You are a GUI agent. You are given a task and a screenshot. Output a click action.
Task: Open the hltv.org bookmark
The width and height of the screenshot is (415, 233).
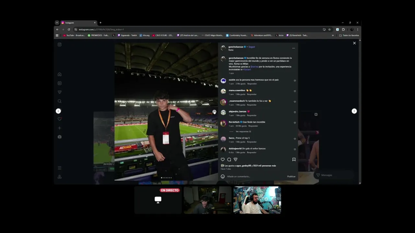[145, 35]
